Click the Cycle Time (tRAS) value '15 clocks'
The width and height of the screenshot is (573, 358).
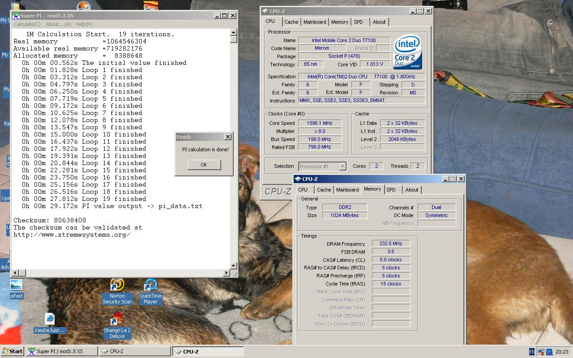391,284
